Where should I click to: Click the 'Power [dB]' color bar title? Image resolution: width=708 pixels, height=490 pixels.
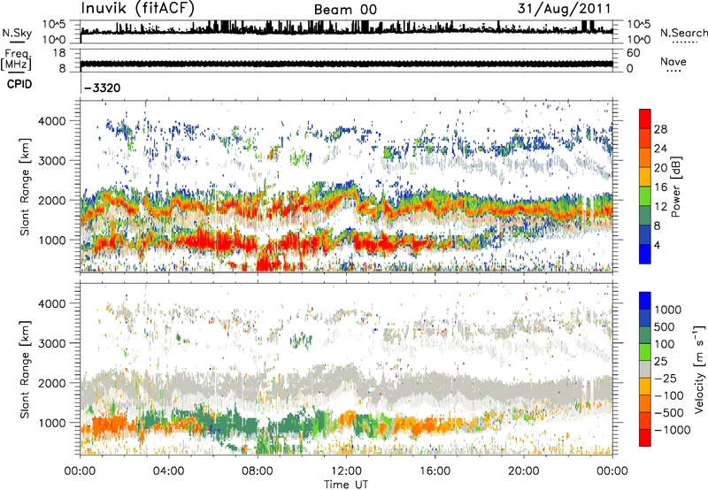(676, 187)
